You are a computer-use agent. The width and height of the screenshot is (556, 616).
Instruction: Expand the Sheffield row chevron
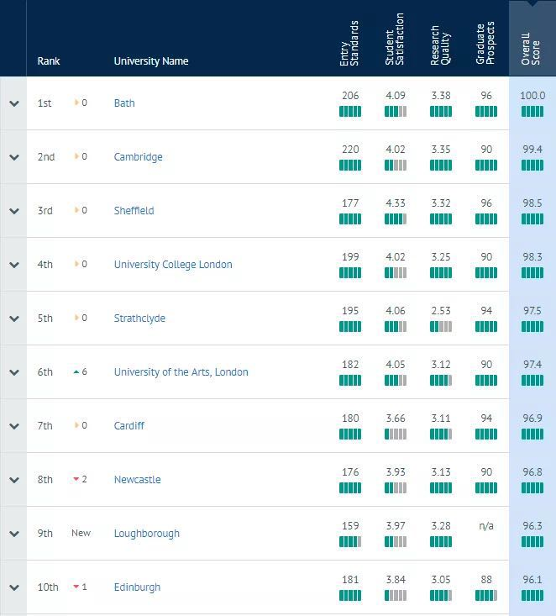(13, 211)
